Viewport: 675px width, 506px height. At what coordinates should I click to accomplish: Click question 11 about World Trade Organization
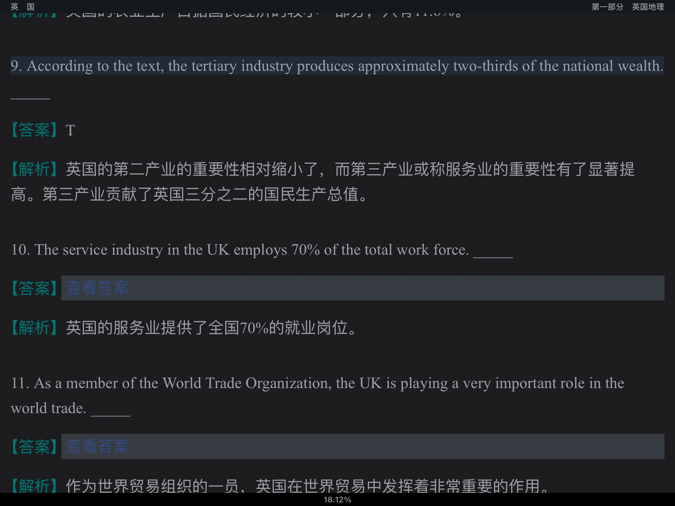(x=317, y=383)
